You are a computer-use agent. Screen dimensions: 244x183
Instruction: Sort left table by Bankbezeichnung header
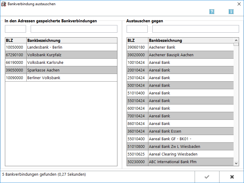coord(72,40)
